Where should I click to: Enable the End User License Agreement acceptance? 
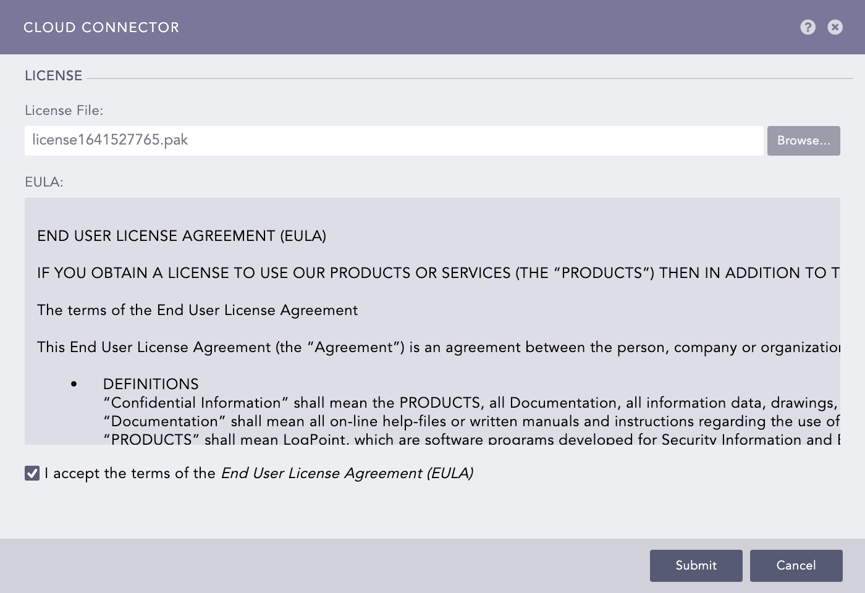click(x=32, y=473)
